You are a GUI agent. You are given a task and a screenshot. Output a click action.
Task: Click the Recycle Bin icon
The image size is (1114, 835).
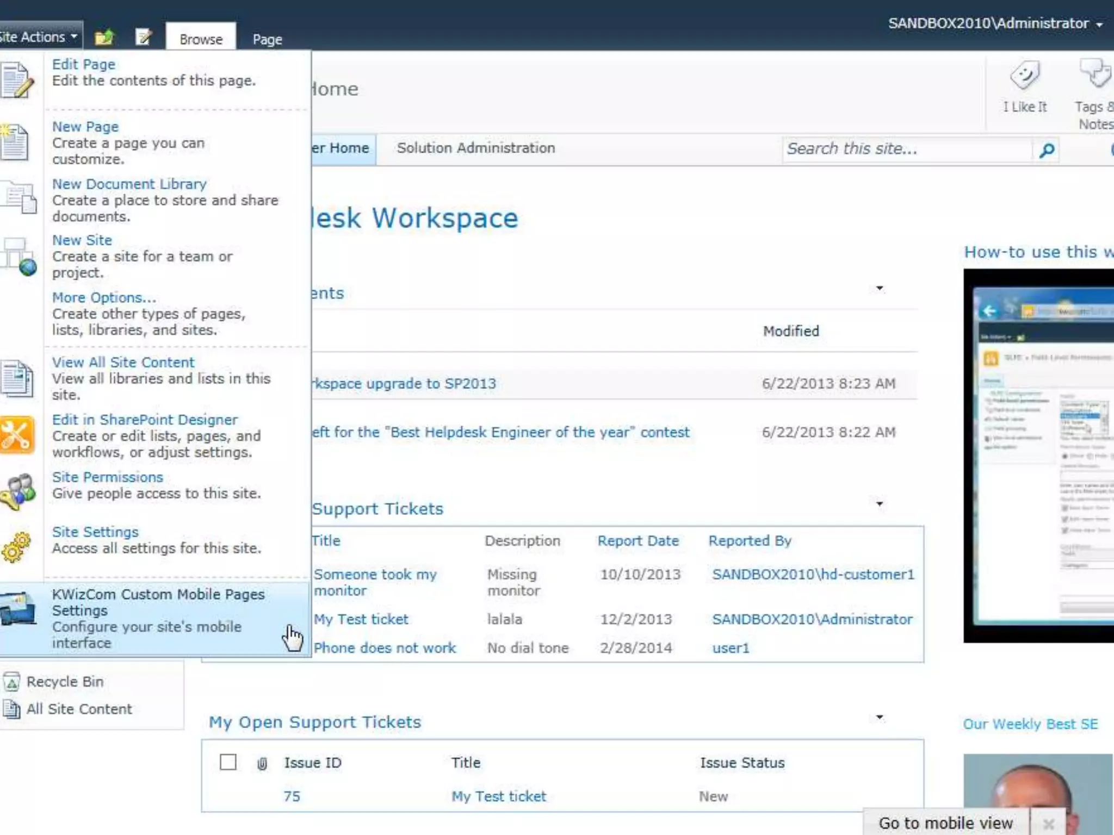coord(11,682)
